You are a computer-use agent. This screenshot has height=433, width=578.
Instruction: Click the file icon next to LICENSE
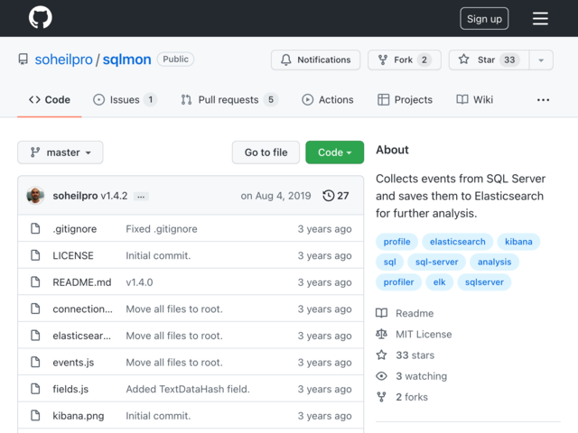click(x=35, y=255)
